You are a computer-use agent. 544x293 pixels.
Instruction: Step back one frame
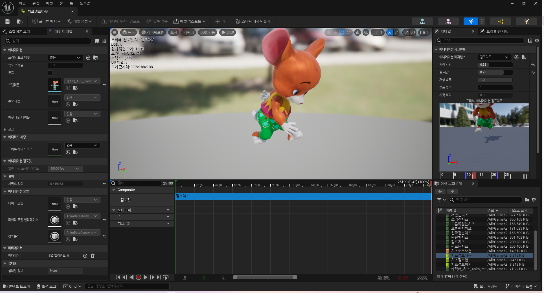(125, 277)
